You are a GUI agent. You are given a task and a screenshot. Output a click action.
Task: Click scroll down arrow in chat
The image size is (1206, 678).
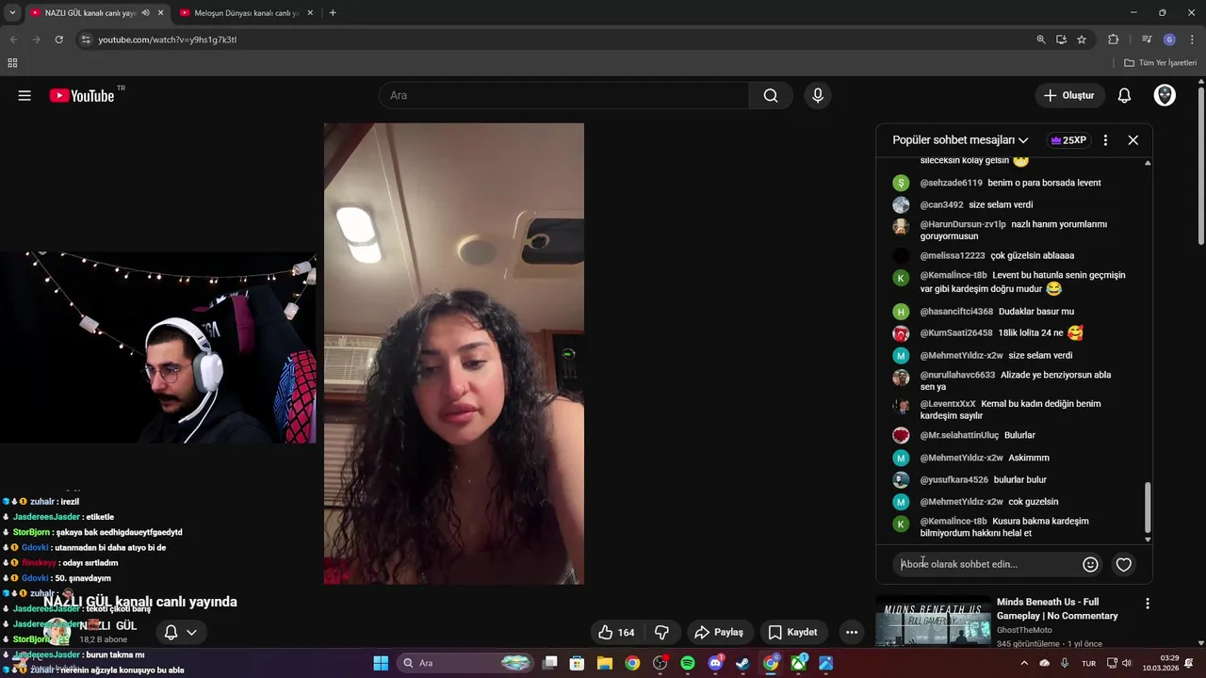(x=1148, y=540)
